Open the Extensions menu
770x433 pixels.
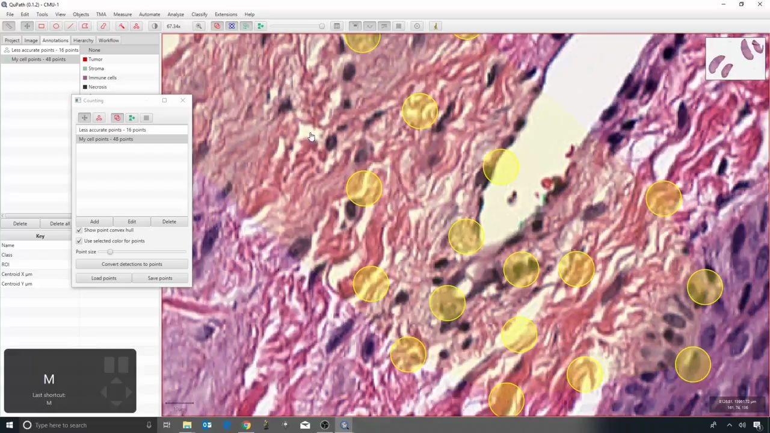(x=226, y=14)
